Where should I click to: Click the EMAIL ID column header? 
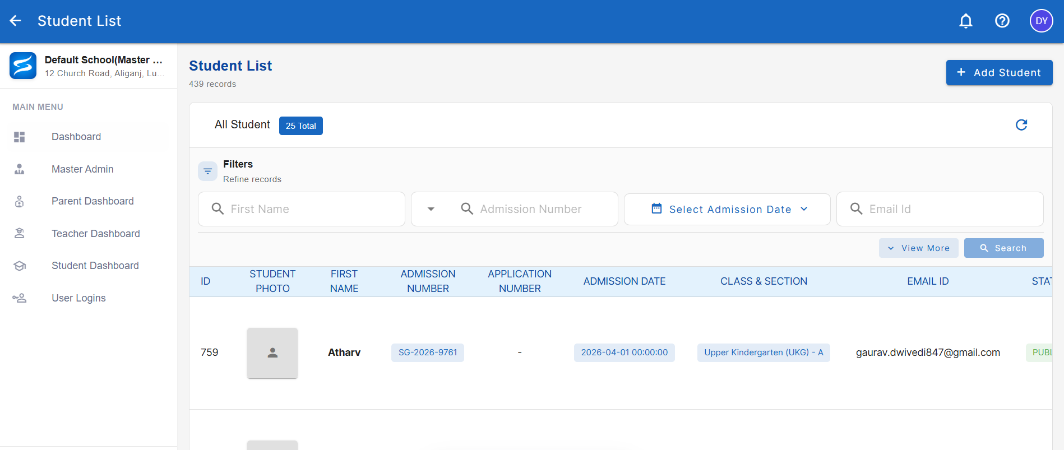(x=928, y=281)
